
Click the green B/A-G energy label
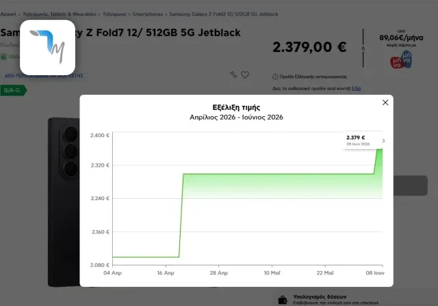coord(14,90)
